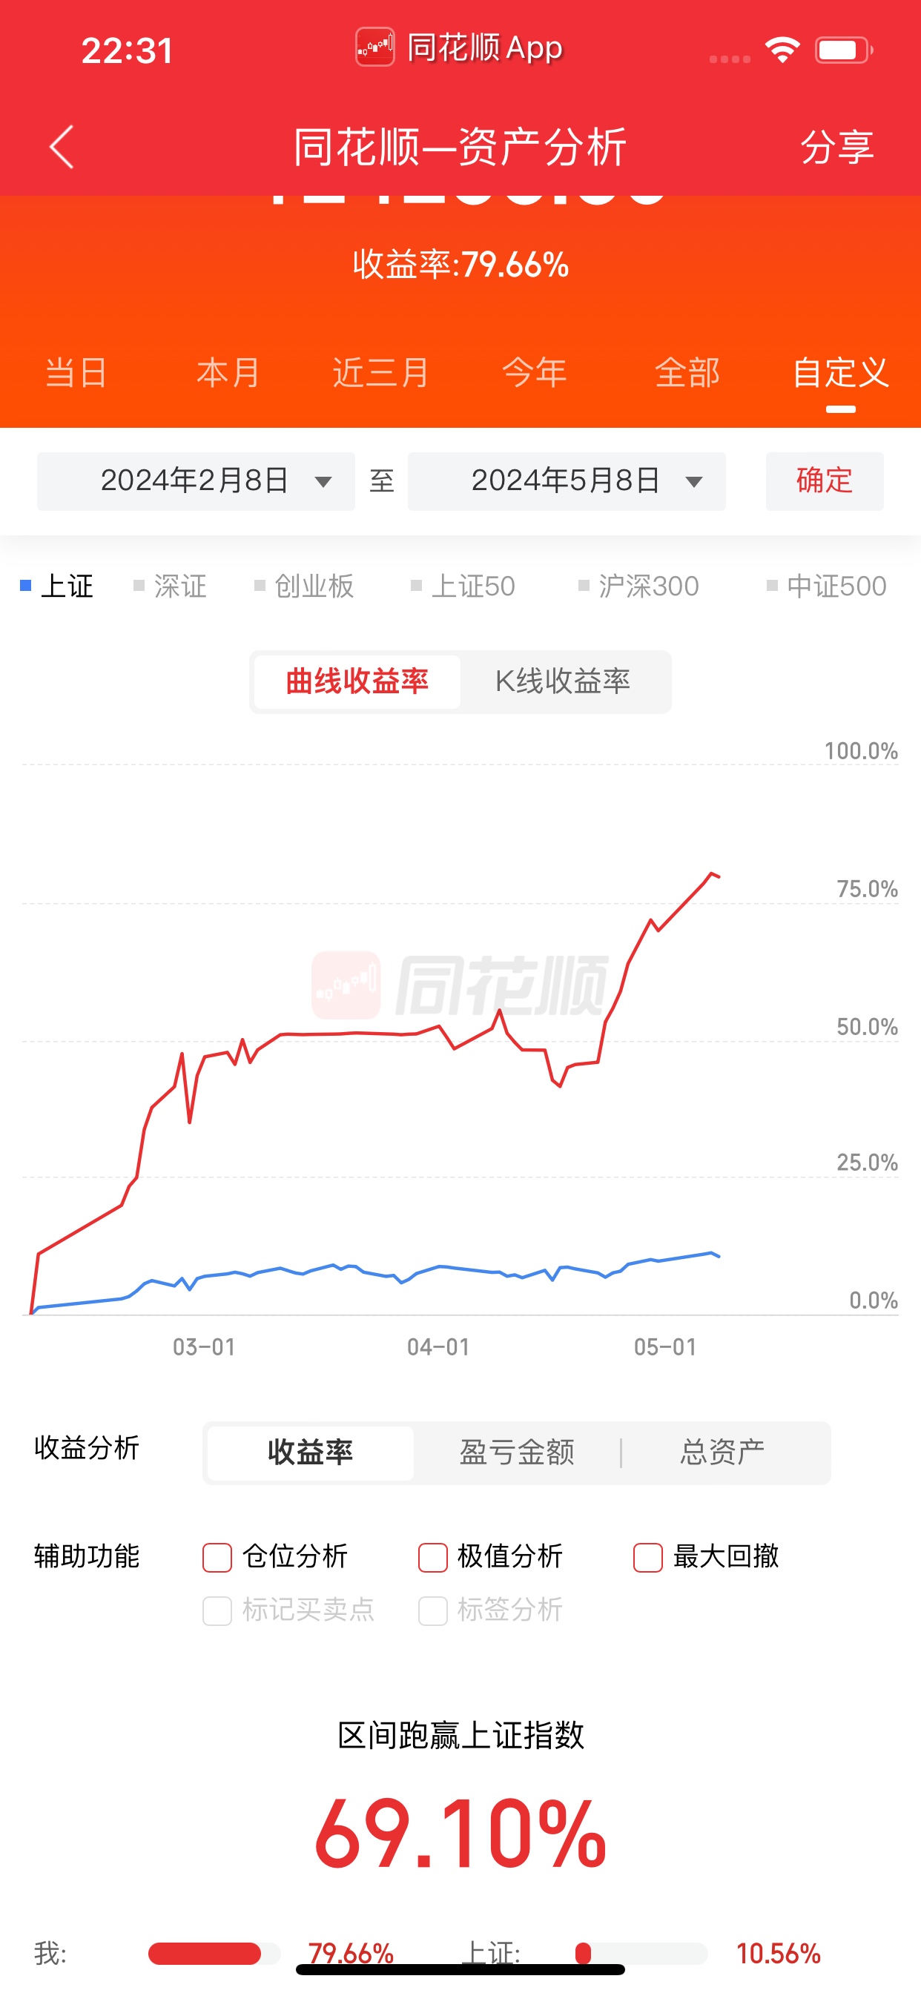This screenshot has width=921, height=1993.
Task: Tap the 同花顺 App logo icon
Action: coord(374,48)
